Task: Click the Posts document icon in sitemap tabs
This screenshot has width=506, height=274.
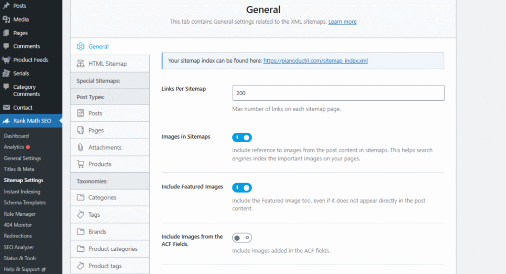Action: click(81, 113)
